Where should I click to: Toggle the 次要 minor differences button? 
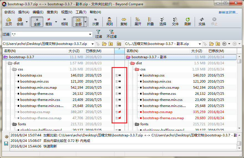click(x=95, y=22)
